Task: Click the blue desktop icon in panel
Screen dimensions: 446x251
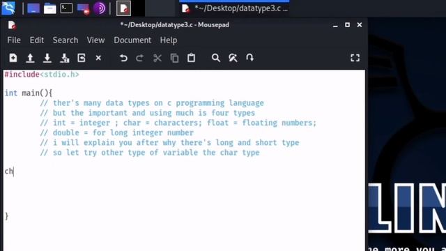Action: 33,8
